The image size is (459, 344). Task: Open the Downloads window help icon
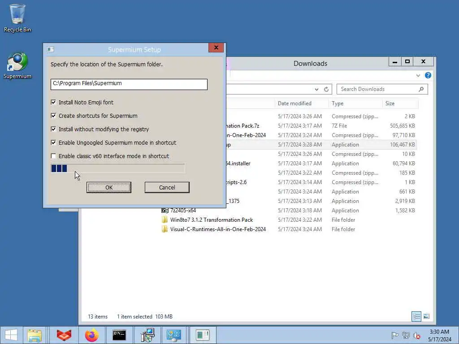(428, 75)
